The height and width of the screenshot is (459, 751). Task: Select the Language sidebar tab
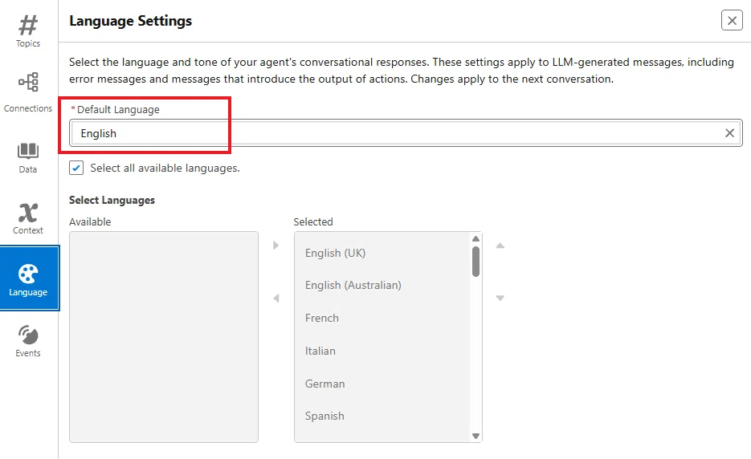point(29,278)
